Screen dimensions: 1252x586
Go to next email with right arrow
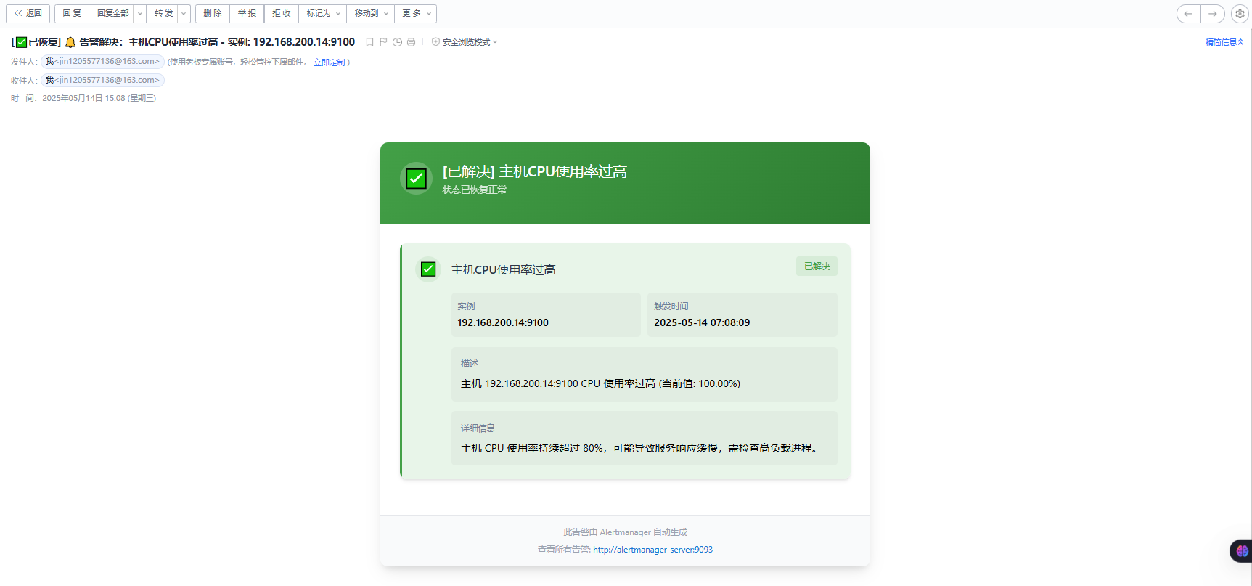point(1213,14)
